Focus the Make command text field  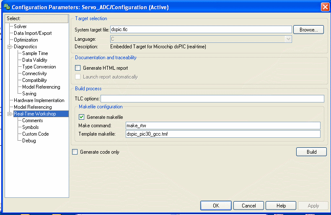point(223,126)
